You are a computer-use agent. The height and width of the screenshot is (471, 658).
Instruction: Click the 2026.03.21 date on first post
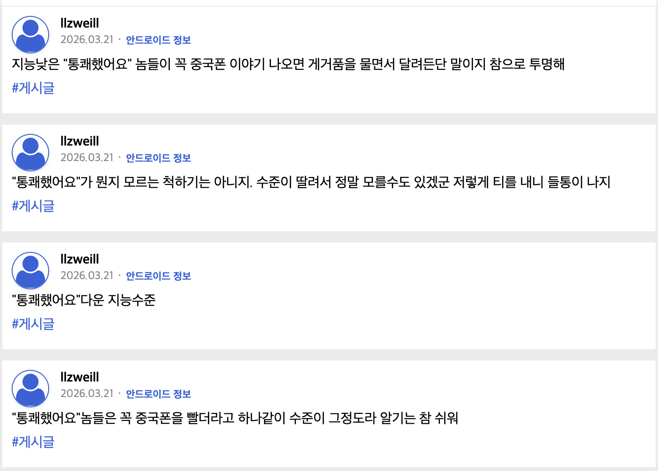coord(87,40)
